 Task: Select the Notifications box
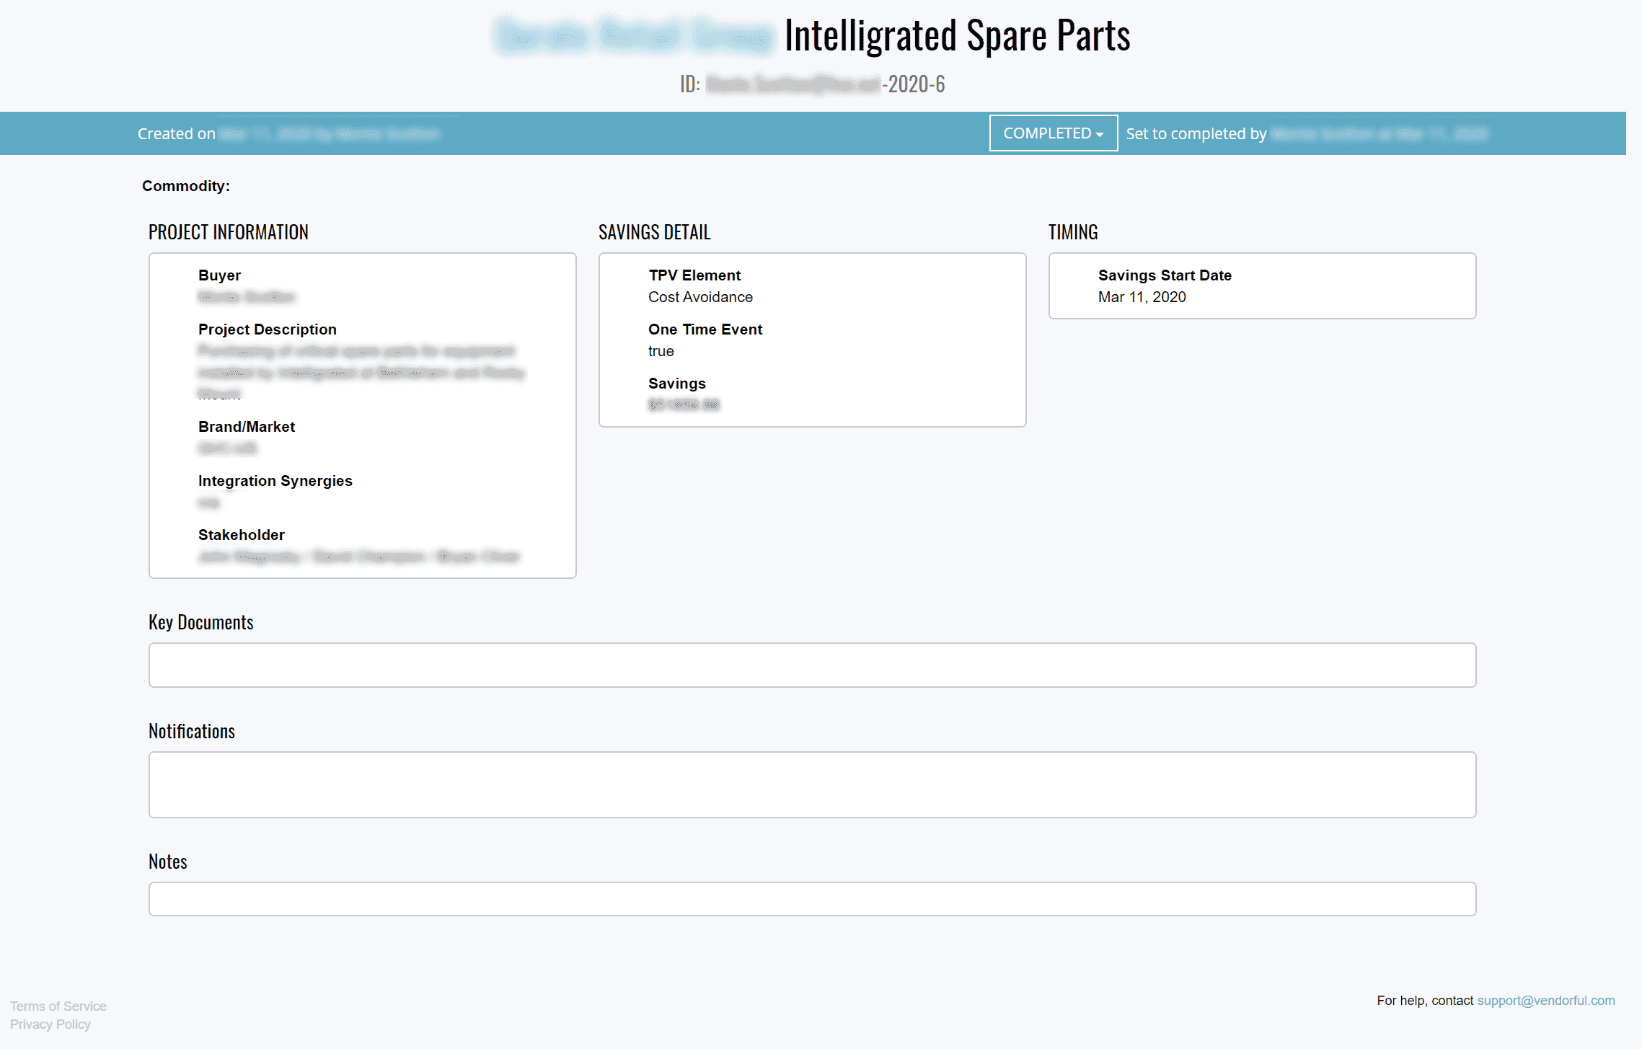(x=812, y=784)
